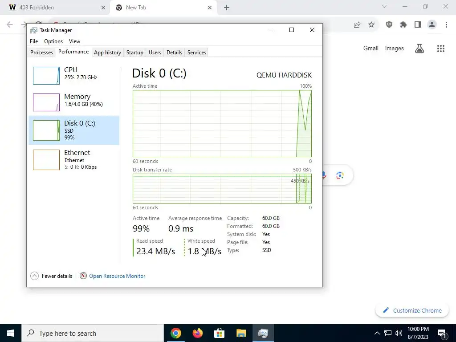Open the uBlock shield extension icon
This screenshot has width=456, height=342.
pyautogui.click(x=389, y=25)
